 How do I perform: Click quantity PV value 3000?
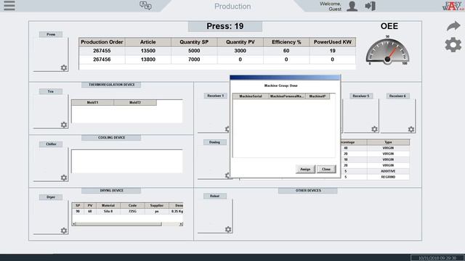[x=240, y=51]
